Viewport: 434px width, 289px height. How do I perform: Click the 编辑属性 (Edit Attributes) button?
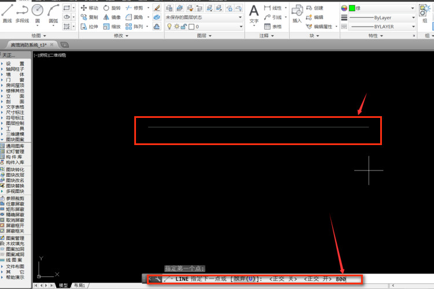coord(319,27)
